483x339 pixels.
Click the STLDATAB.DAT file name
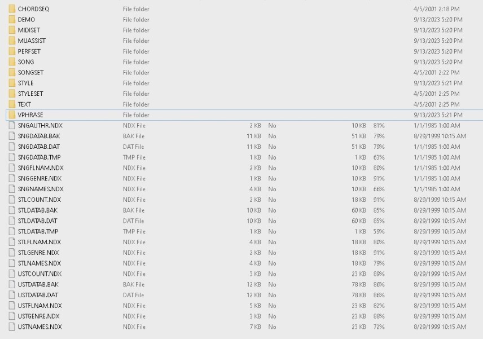pyautogui.click(x=37, y=221)
